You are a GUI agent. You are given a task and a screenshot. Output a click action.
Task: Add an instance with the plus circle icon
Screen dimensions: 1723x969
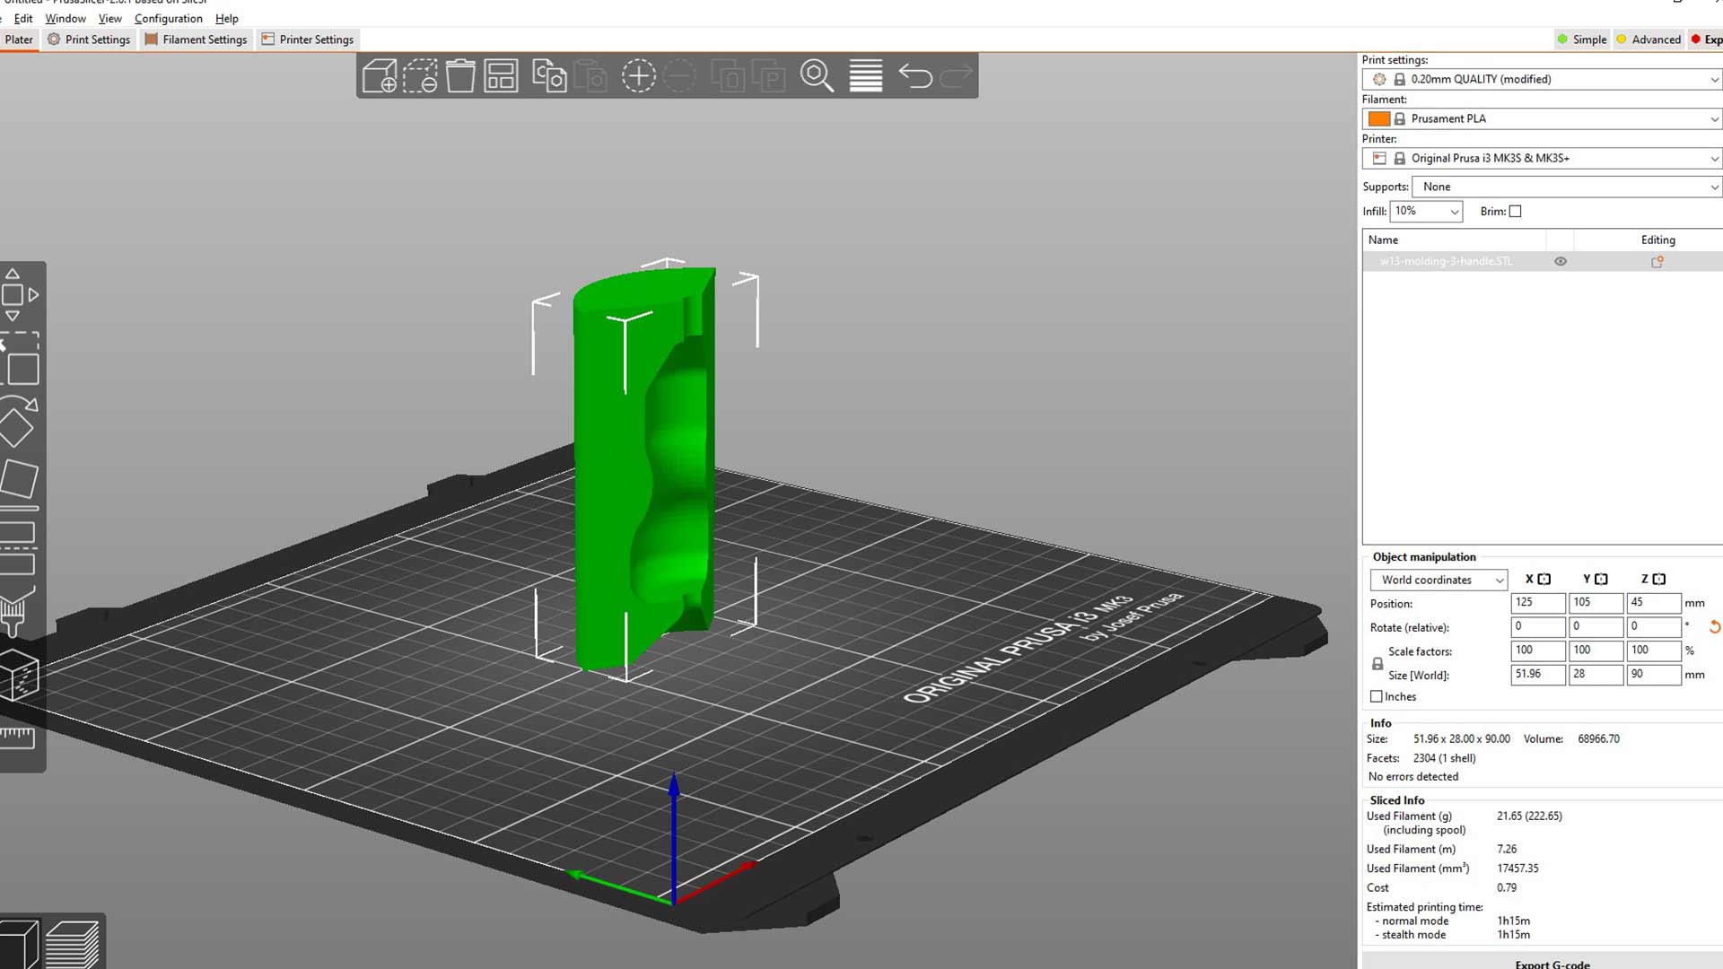coord(639,76)
